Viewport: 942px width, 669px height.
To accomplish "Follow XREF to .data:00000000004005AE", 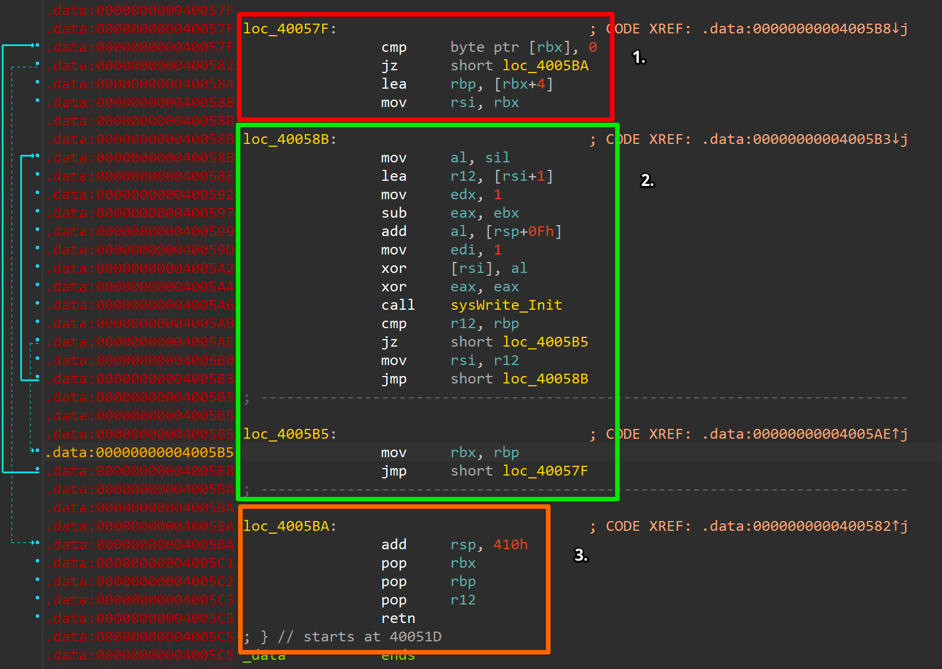I will click(x=805, y=434).
